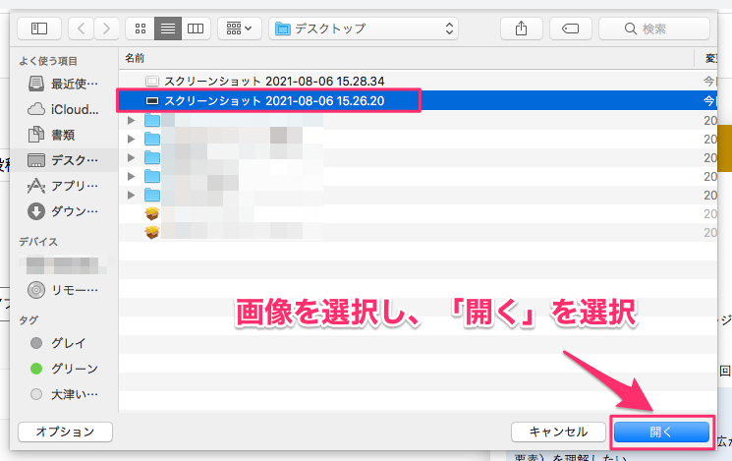Click the share toolbar button
The width and height of the screenshot is (732, 461).
pos(521,29)
